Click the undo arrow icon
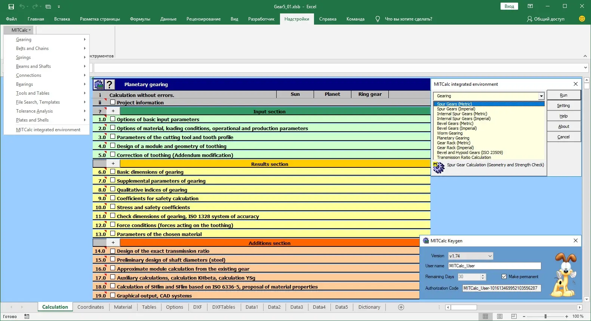The height and width of the screenshot is (321, 591). [x=22, y=7]
